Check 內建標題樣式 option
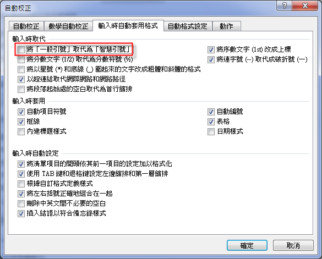The image size is (322, 259). coord(21,131)
